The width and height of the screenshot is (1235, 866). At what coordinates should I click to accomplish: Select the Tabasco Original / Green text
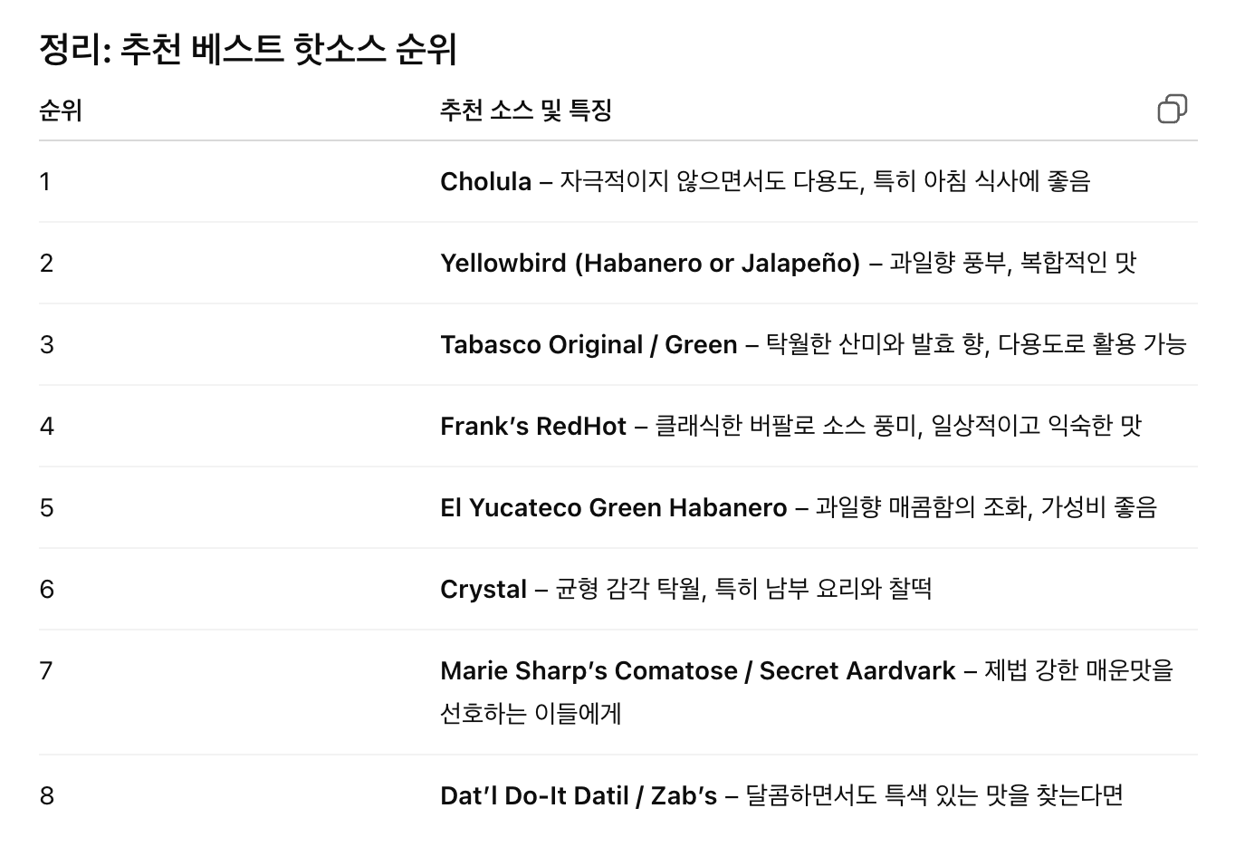point(589,344)
